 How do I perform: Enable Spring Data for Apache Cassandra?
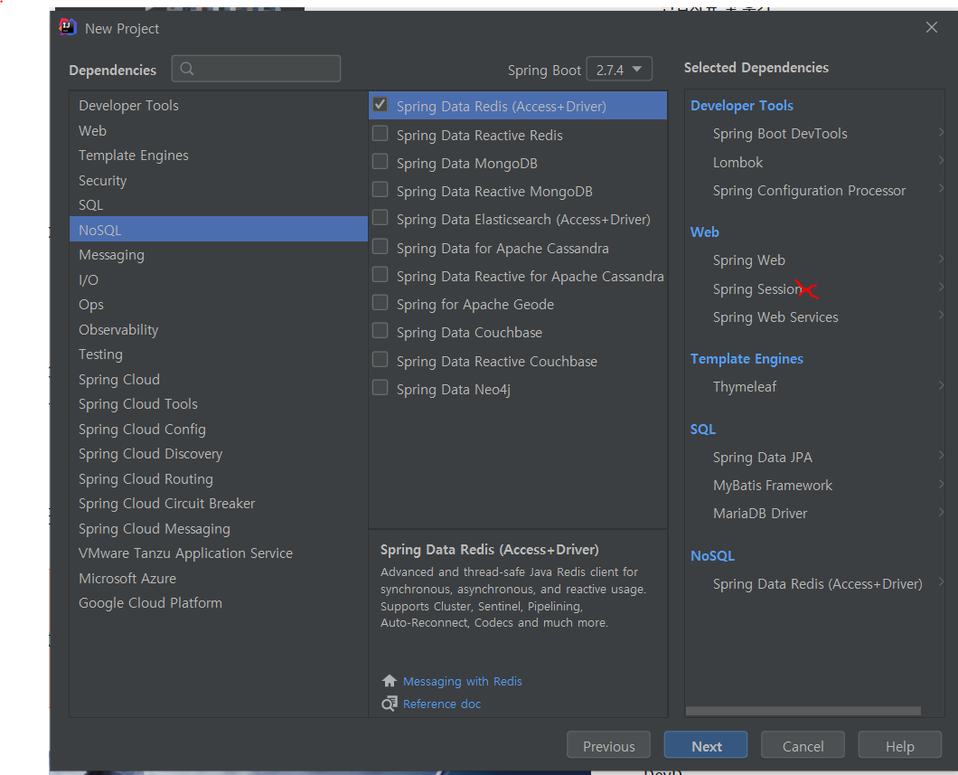pos(380,247)
